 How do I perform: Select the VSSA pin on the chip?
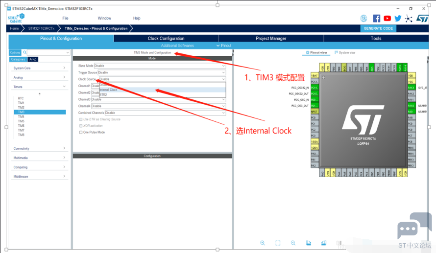click(x=315, y=141)
